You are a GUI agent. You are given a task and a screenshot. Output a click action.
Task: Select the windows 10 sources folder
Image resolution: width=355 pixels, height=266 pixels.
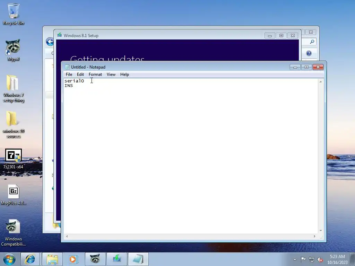pyautogui.click(x=14, y=125)
